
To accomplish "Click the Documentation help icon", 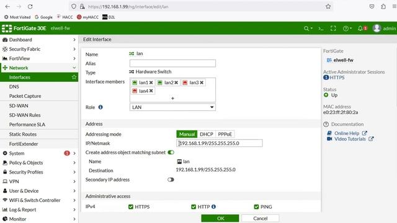I will click(x=326, y=124).
